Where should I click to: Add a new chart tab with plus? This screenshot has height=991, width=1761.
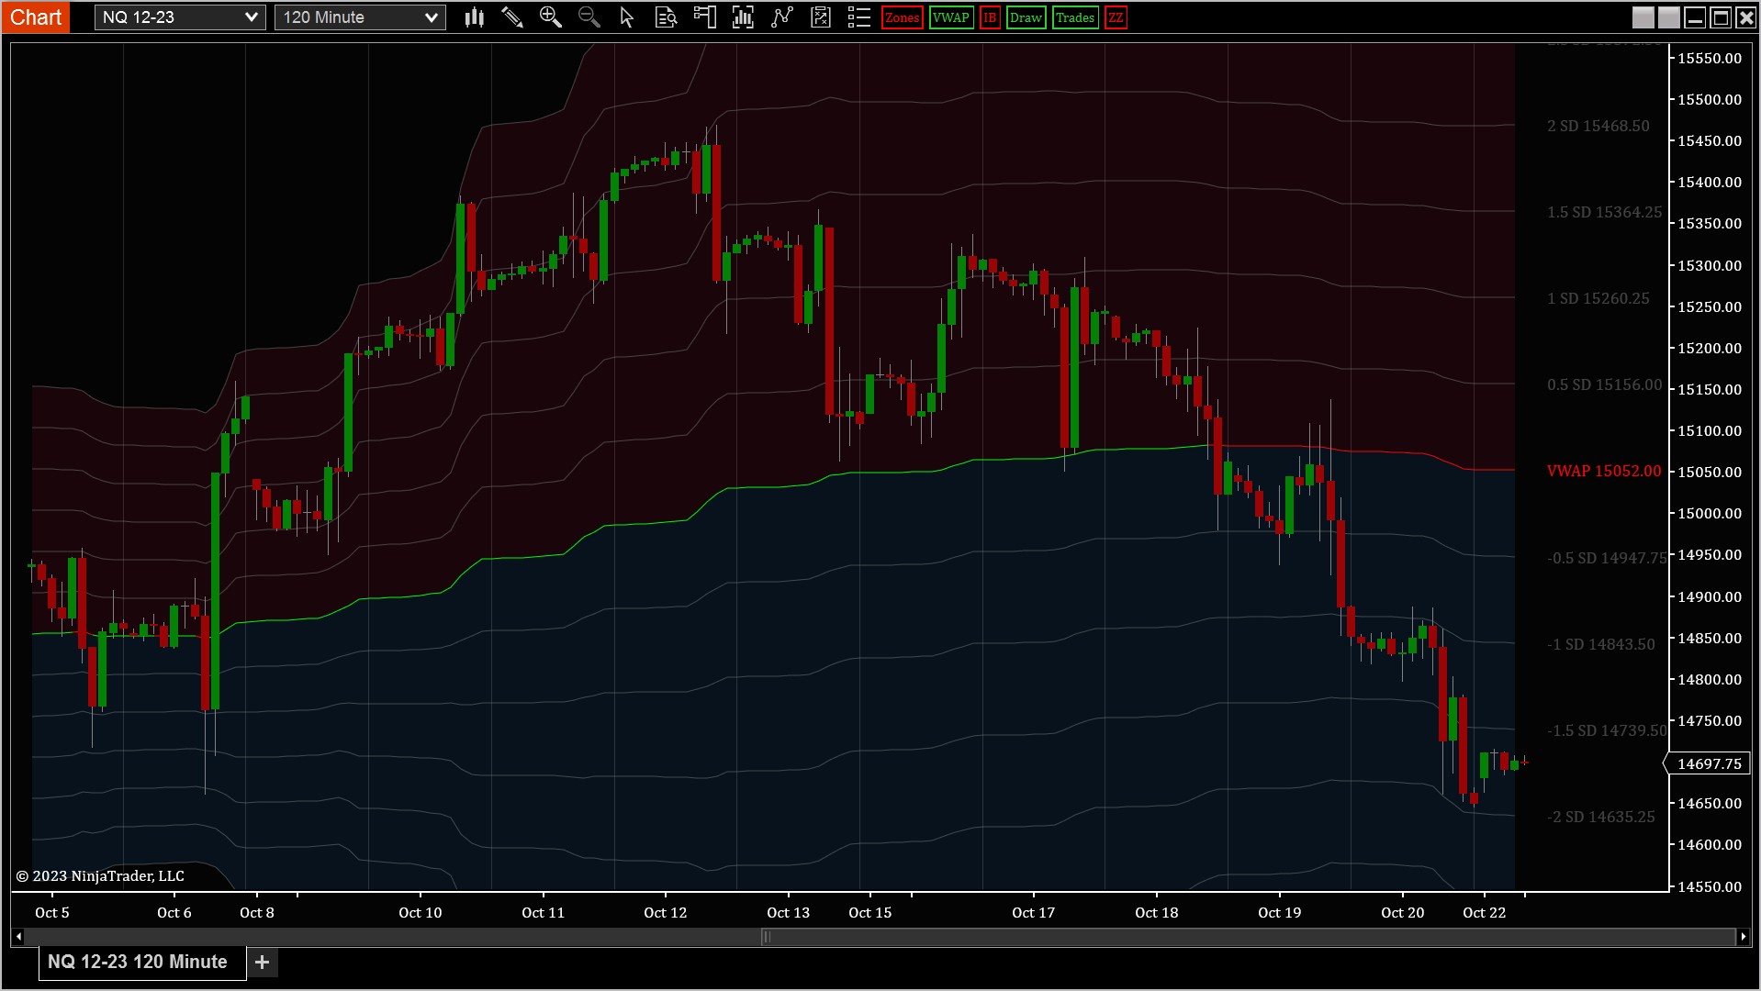tap(263, 962)
